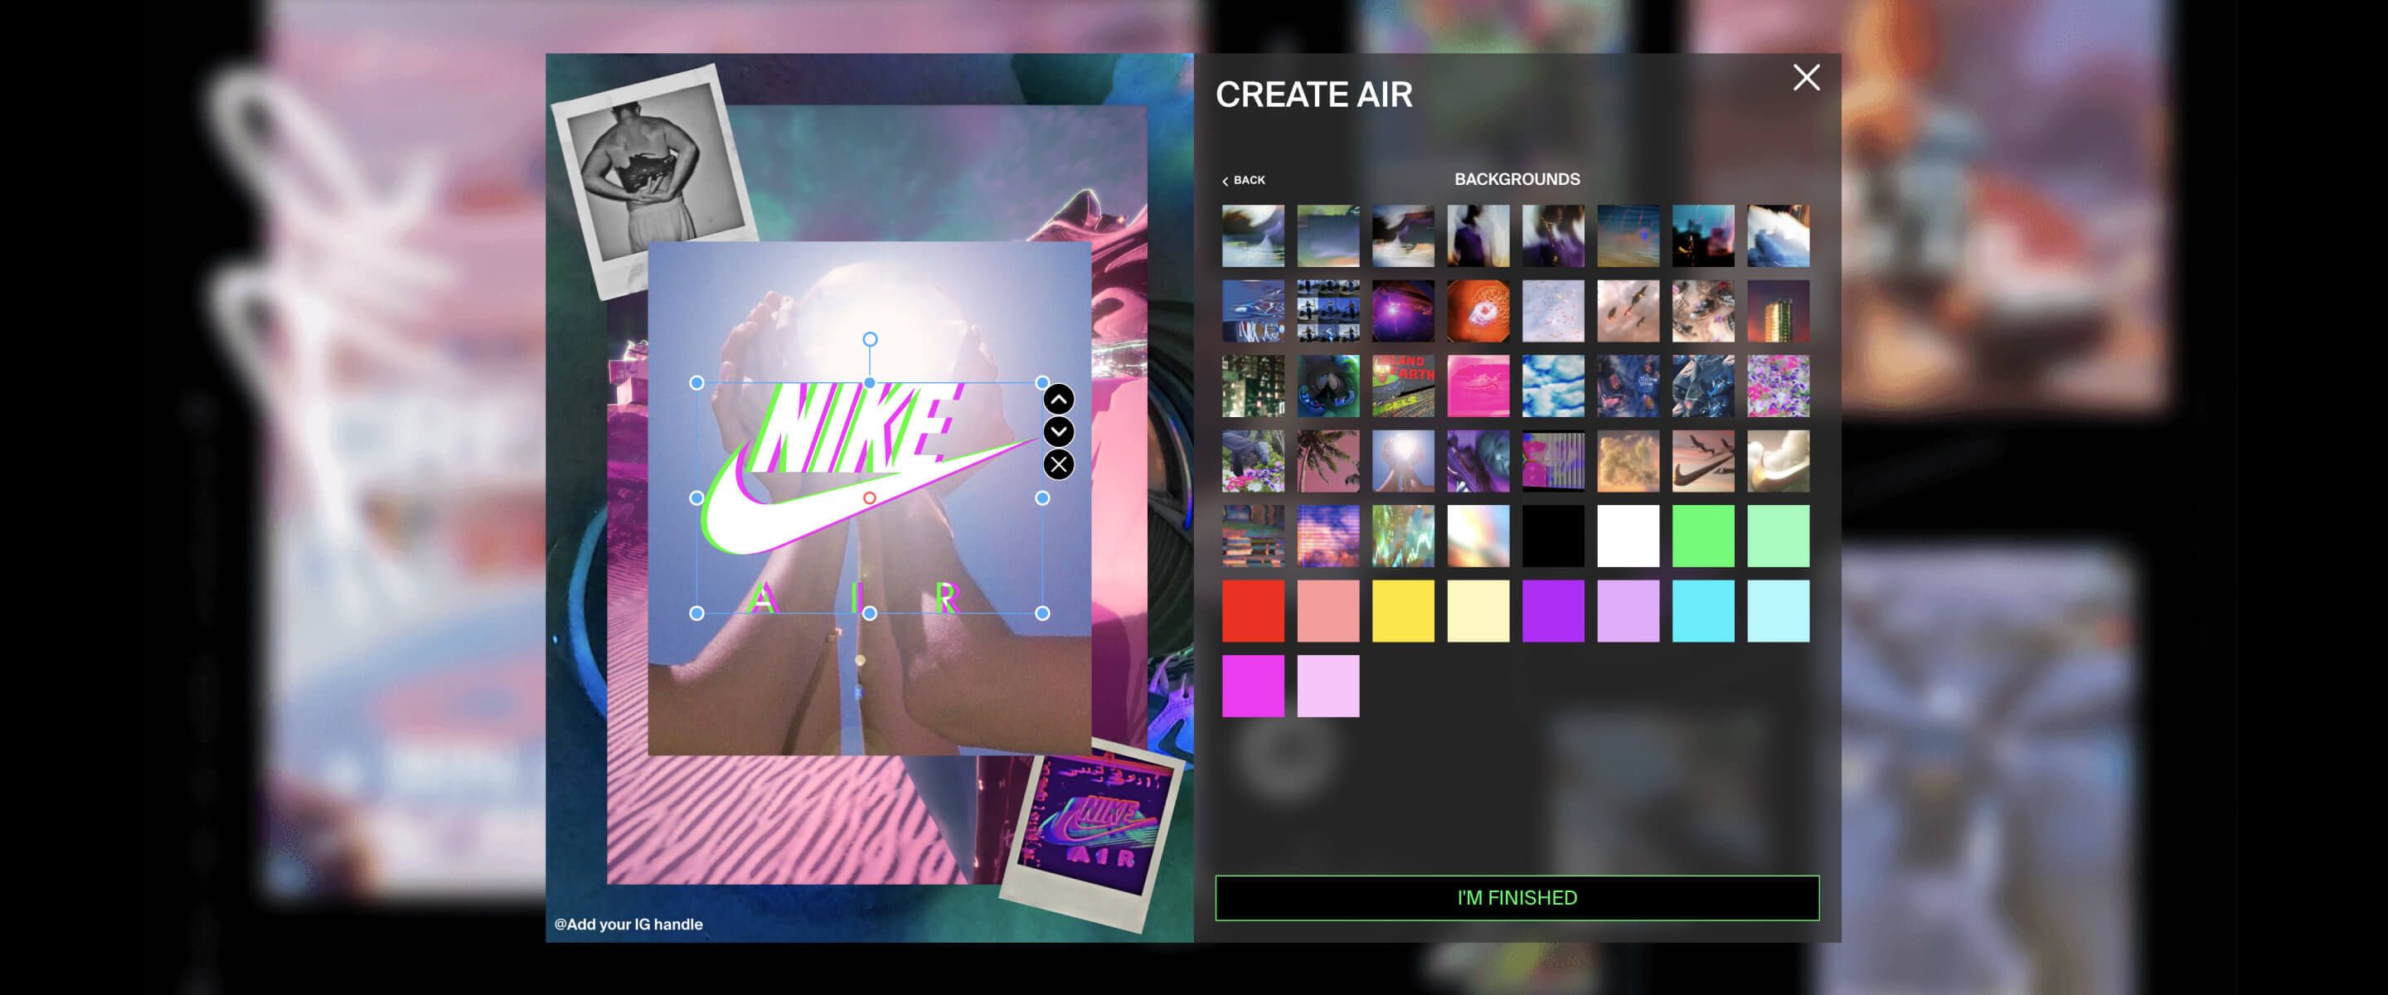Pick the purple background color swatch
Screen dimensions: 2388x995
click(1553, 611)
